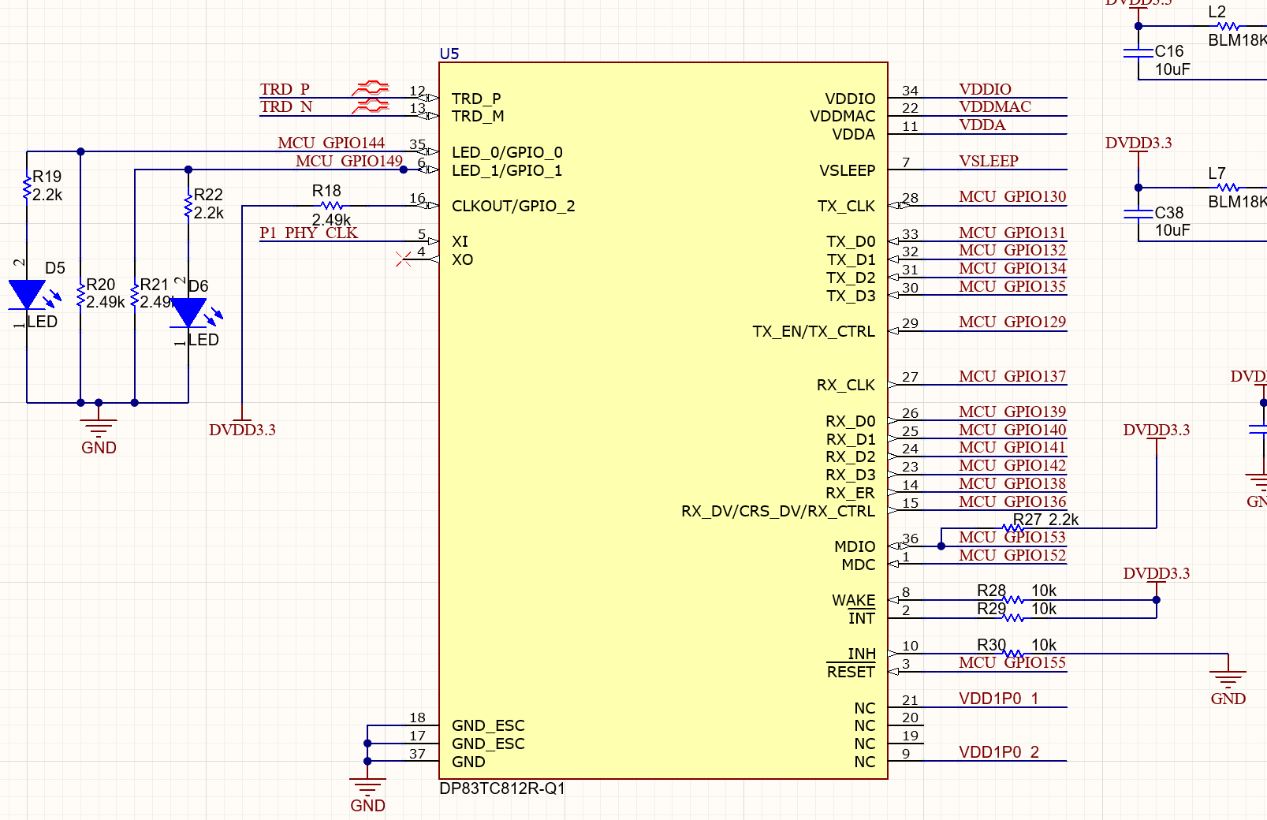
Task: Click the RESET pin name
Action: coord(851,672)
